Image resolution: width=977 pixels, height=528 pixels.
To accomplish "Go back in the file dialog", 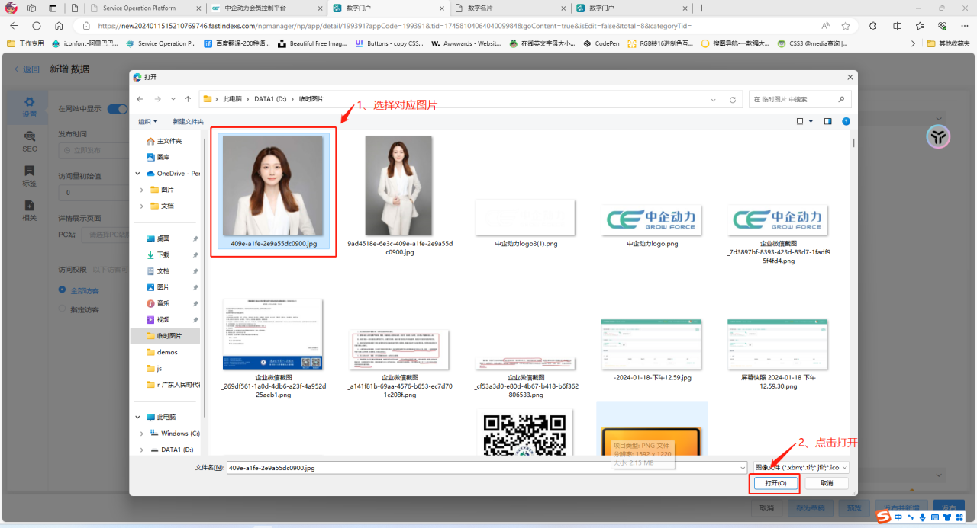I will [x=140, y=99].
